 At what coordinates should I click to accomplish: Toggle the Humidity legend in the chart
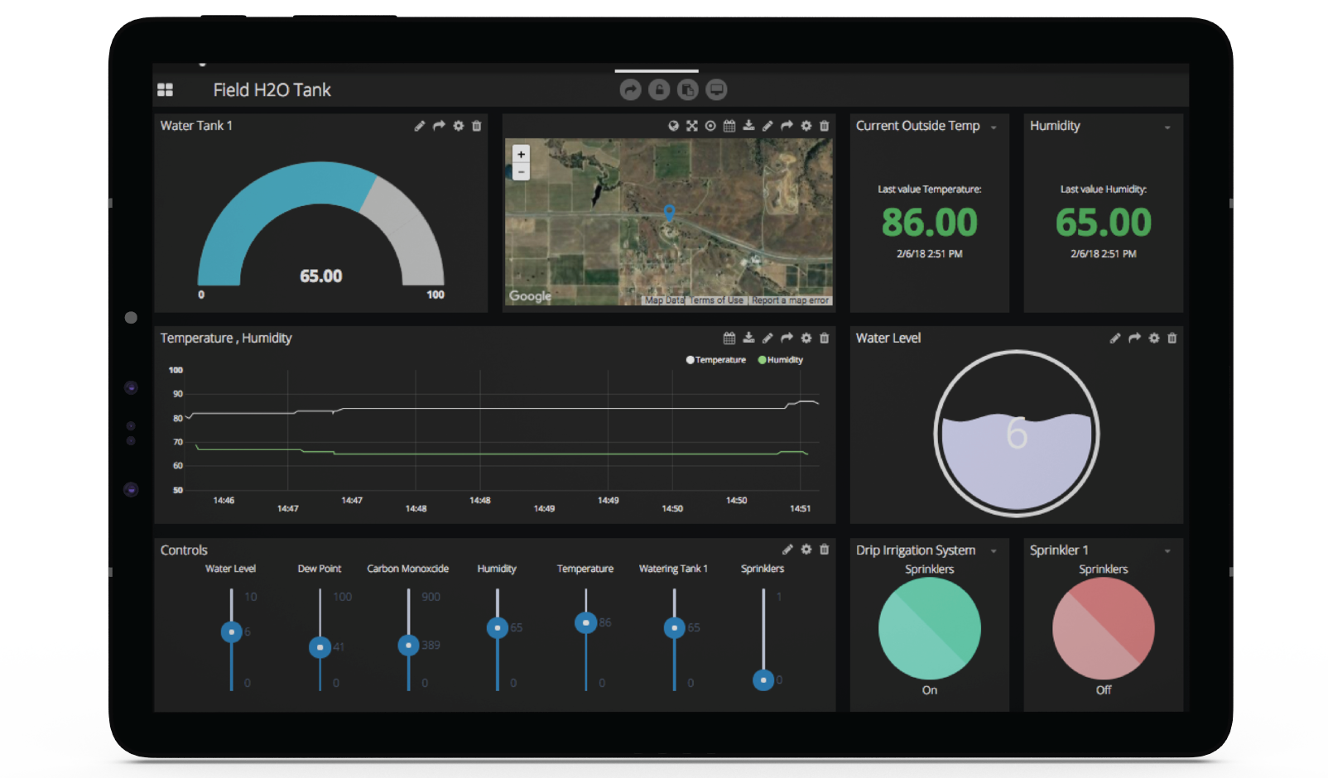click(782, 359)
